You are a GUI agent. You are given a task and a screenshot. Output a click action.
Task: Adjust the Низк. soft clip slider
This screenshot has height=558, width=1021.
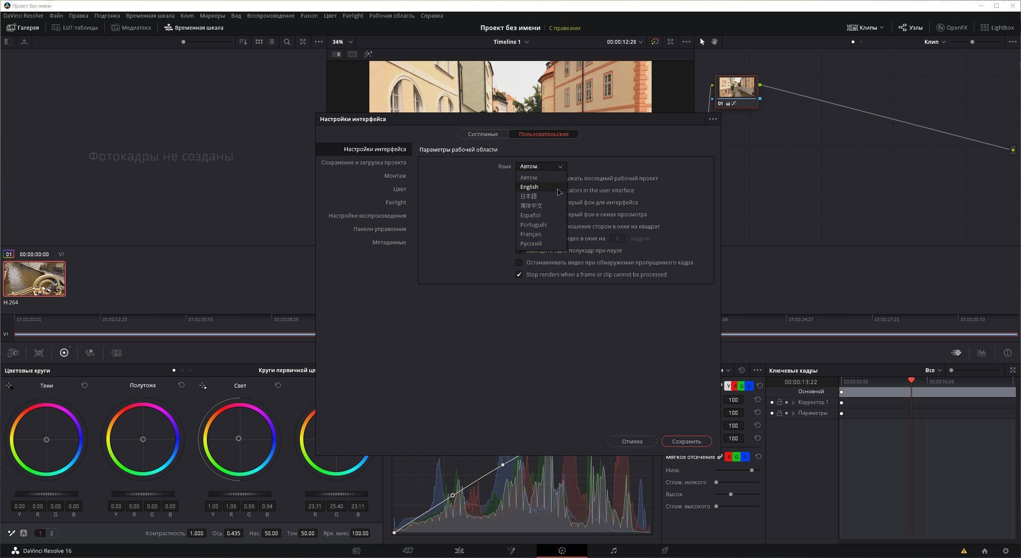(x=751, y=470)
